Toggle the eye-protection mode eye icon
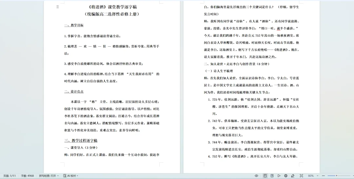 [x=256, y=176]
